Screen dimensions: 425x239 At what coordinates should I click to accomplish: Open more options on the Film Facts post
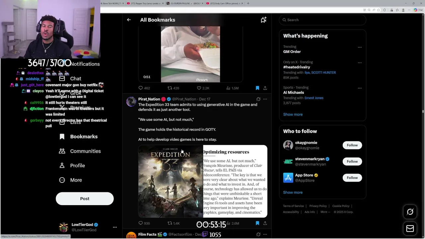(265, 234)
